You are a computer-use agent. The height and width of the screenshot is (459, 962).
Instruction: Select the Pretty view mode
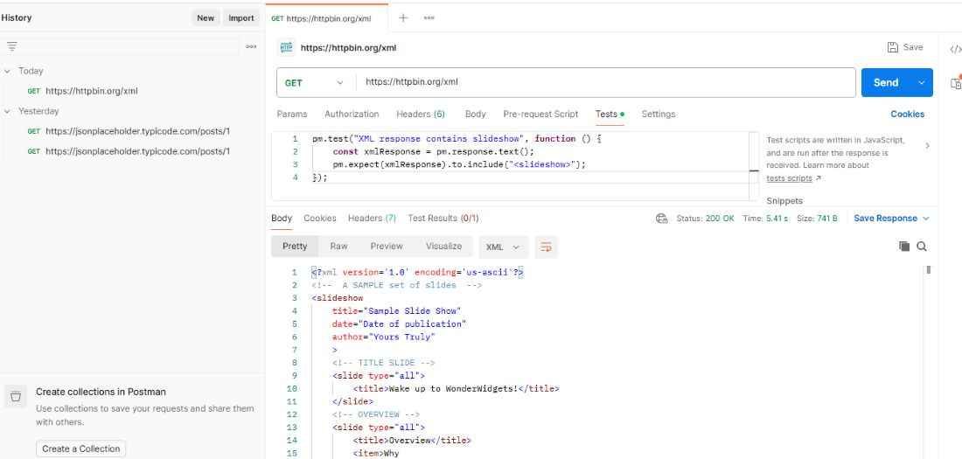pyautogui.click(x=295, y=246)
